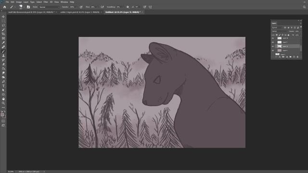Select the Pen tool
This screenshot has width=308, height=173.
3,82
